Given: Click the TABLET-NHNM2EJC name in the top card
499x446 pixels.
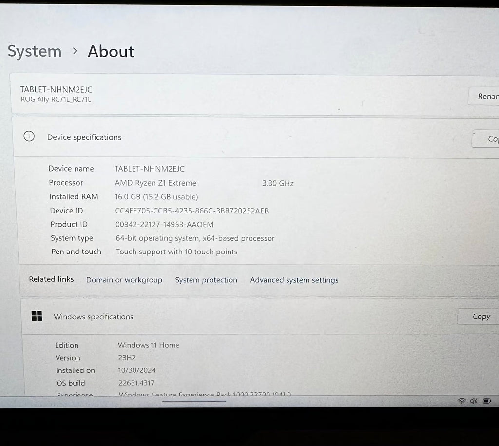Looking at the screenshot, I should (x=56, y=89).
